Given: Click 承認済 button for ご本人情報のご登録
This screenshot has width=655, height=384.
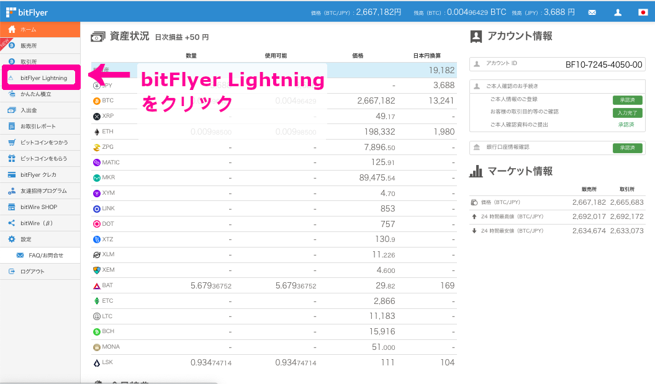Looking at the screenshot, I should [628, 100].
